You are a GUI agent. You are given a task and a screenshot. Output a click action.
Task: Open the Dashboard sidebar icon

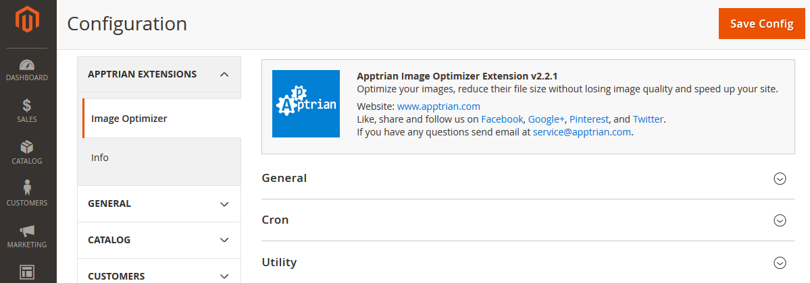(x=27, y=66)
